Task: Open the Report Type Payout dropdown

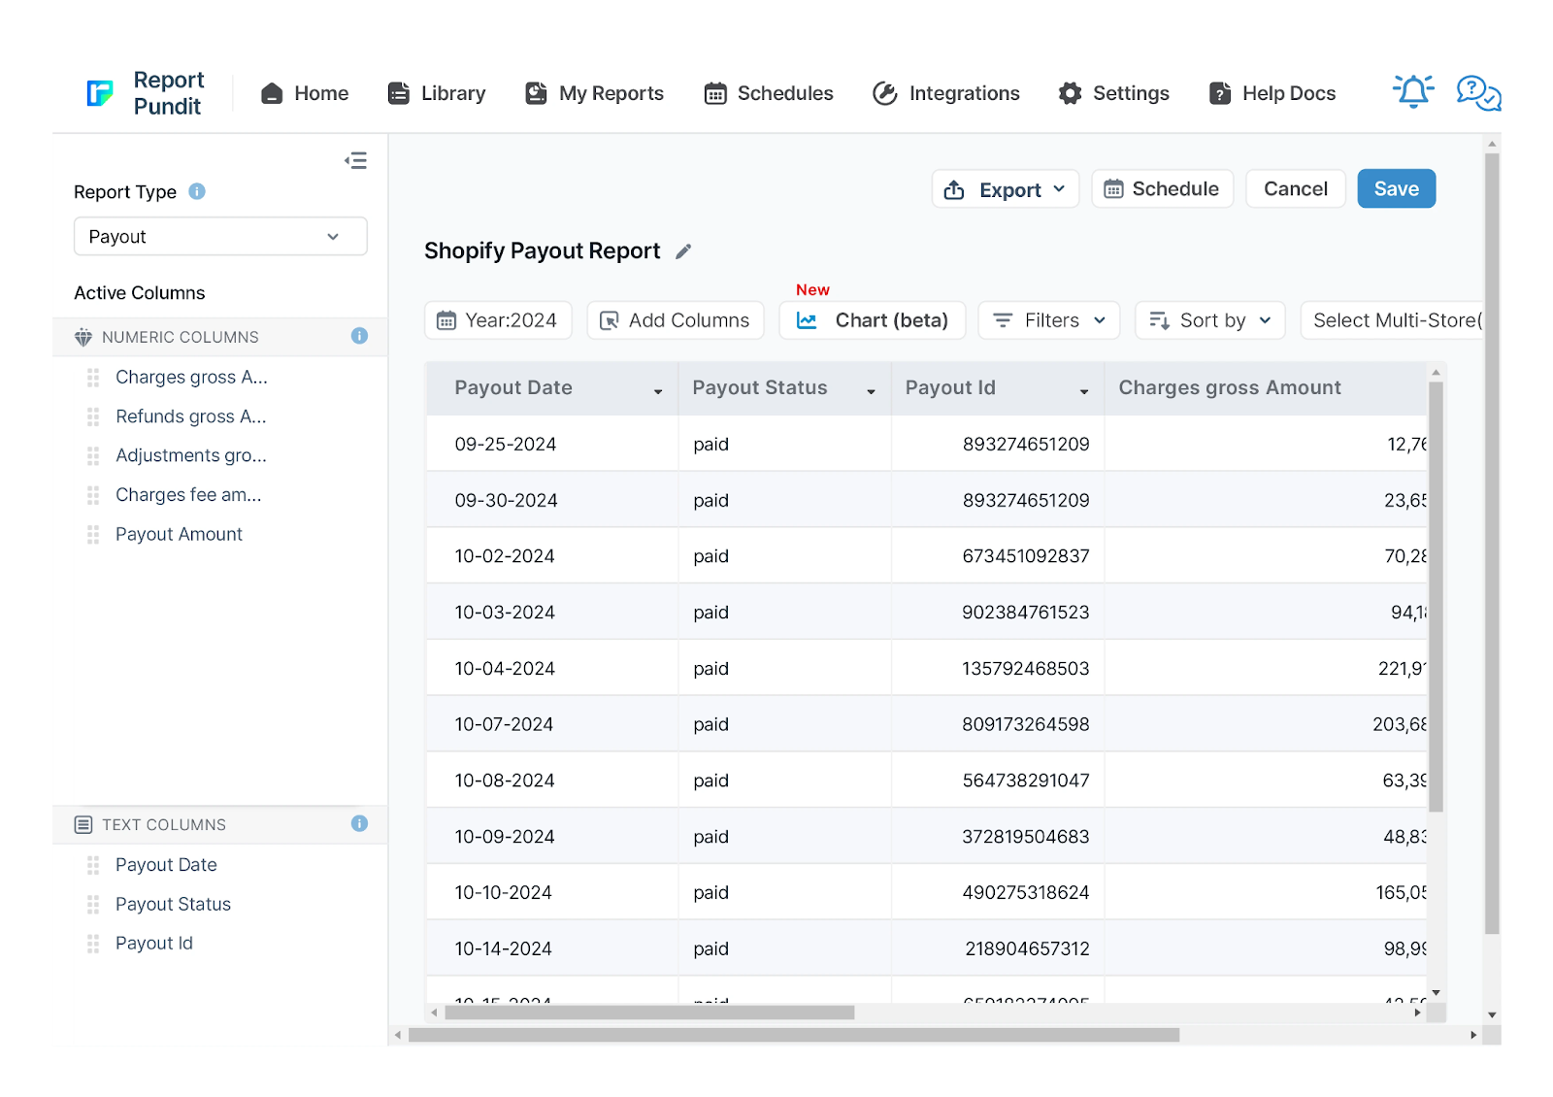Action: pos(220,236)
